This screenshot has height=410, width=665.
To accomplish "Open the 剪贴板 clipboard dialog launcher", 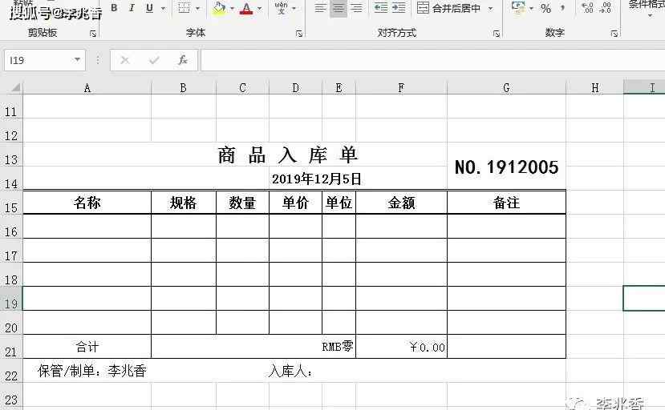I will coord(93,34).
